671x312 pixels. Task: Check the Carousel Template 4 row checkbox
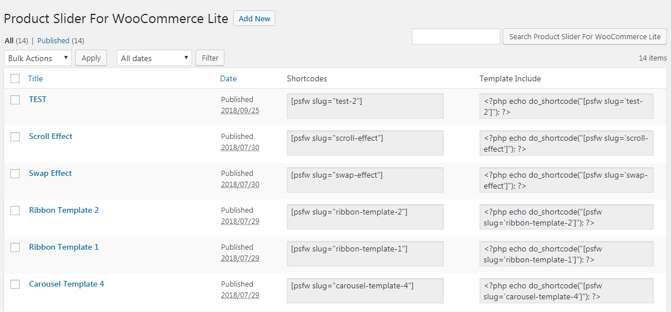[x=16, y=284]
